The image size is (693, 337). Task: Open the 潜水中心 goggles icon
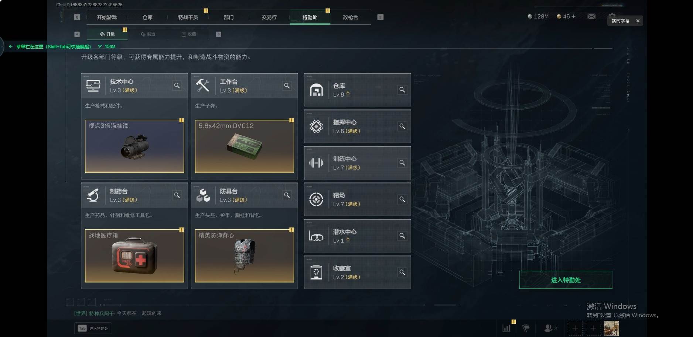click(316, 236)
